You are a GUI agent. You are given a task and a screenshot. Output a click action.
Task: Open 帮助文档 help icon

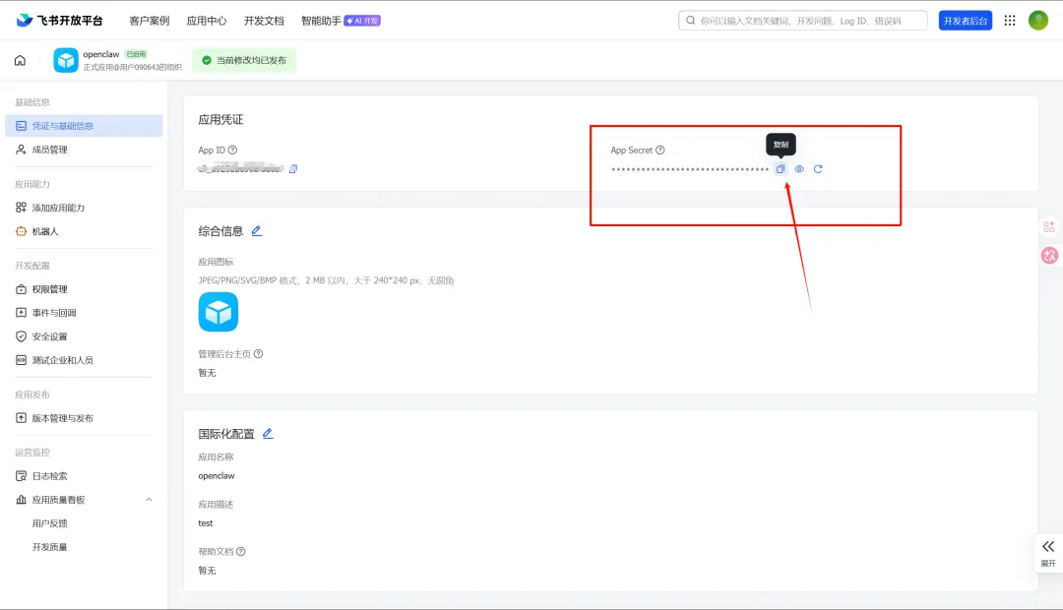[x=241, y=552]
